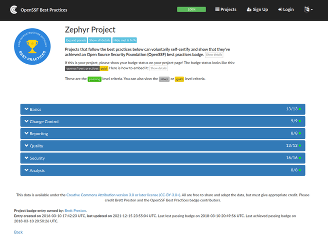This screenshot has width=328, height=243.
Task: Click the Show all details button
Action: pos(99,40)
